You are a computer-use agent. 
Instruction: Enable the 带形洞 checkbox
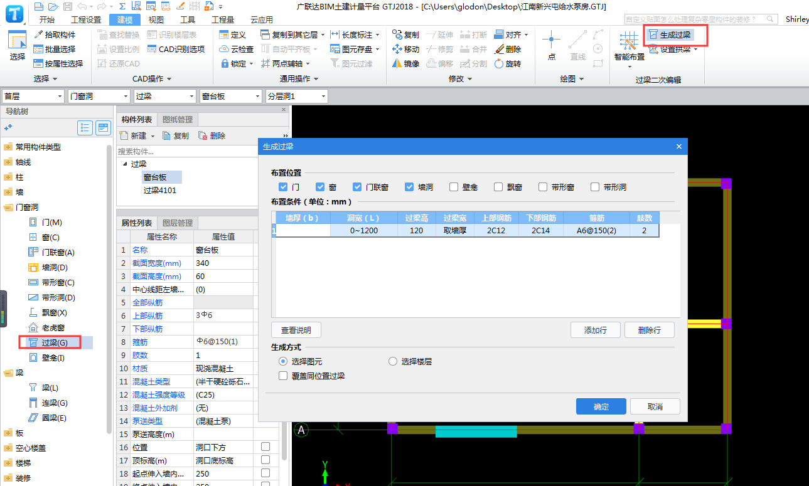coord(595,187)
